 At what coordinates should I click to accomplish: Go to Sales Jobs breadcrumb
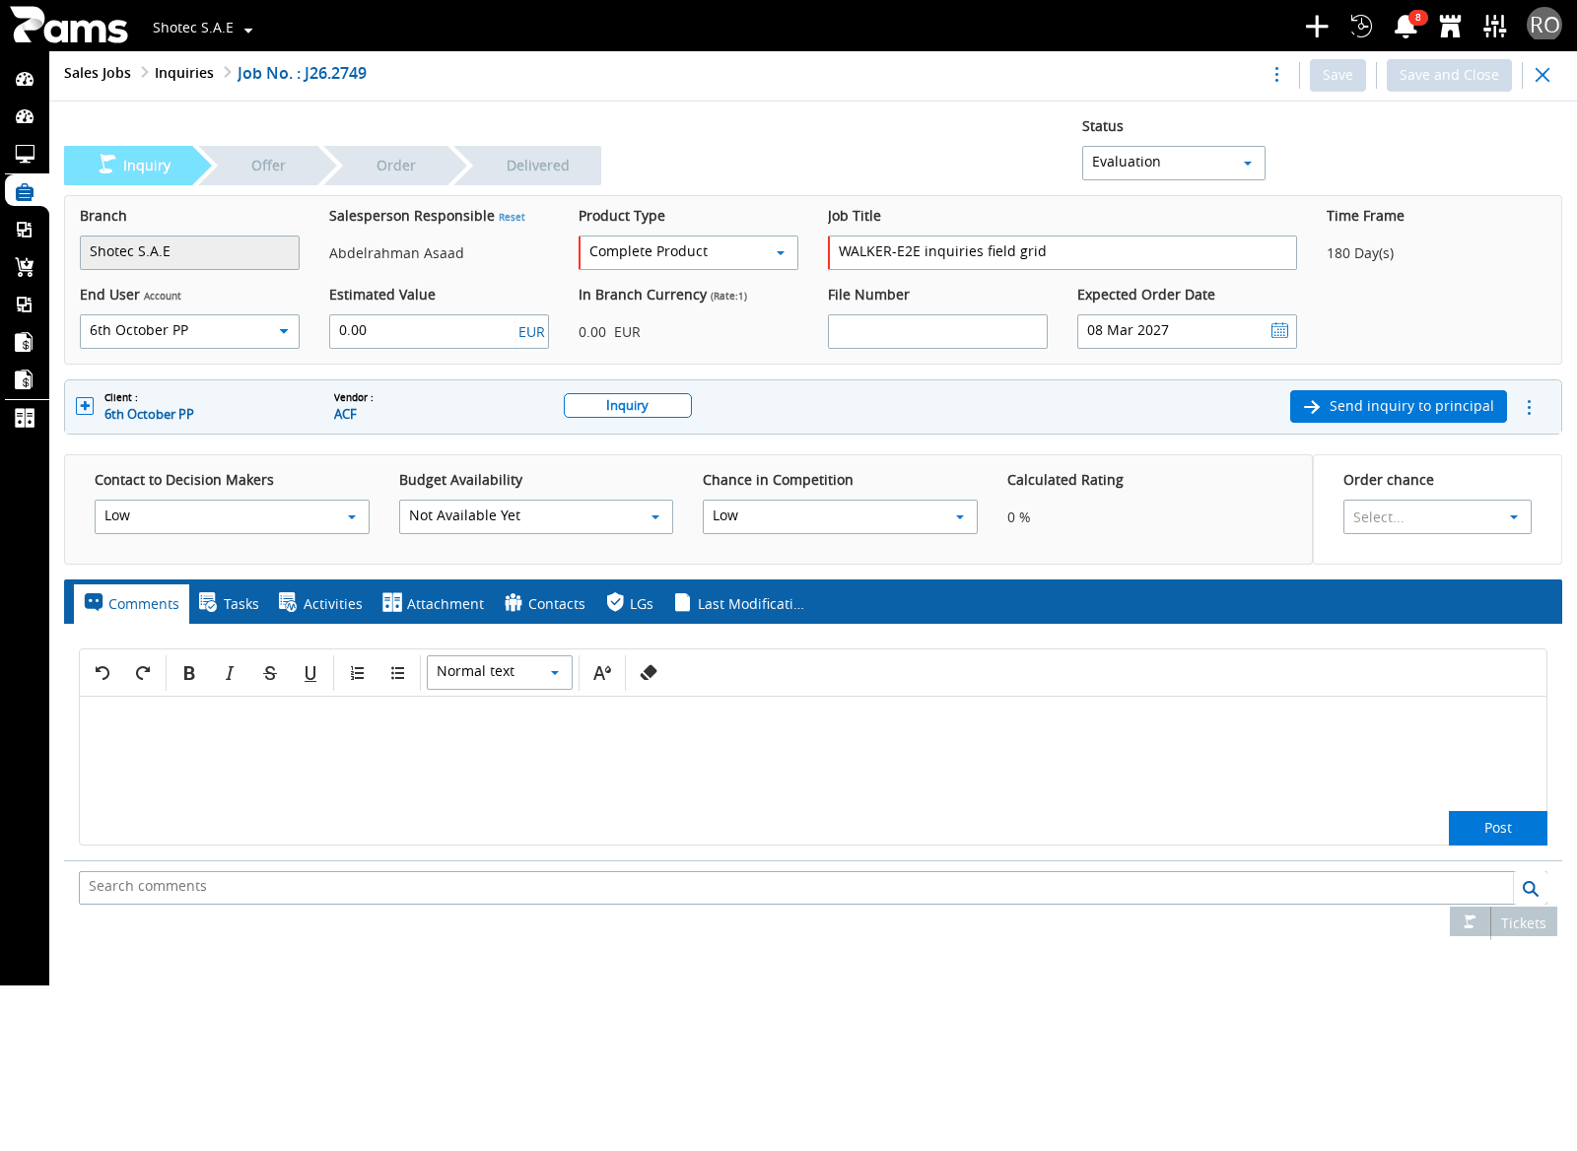point(98,73)
